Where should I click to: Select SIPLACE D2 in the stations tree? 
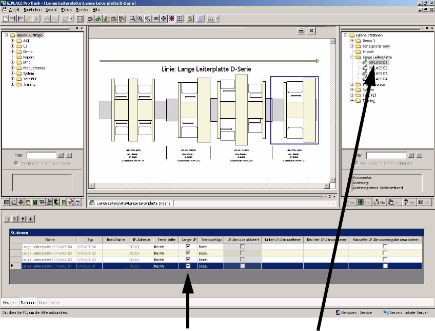(379, 68)
